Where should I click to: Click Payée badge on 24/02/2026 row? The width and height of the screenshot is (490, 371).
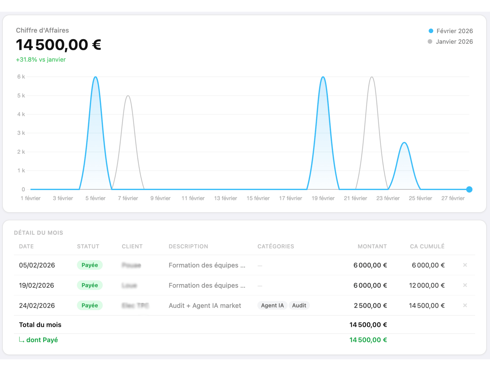90,305
